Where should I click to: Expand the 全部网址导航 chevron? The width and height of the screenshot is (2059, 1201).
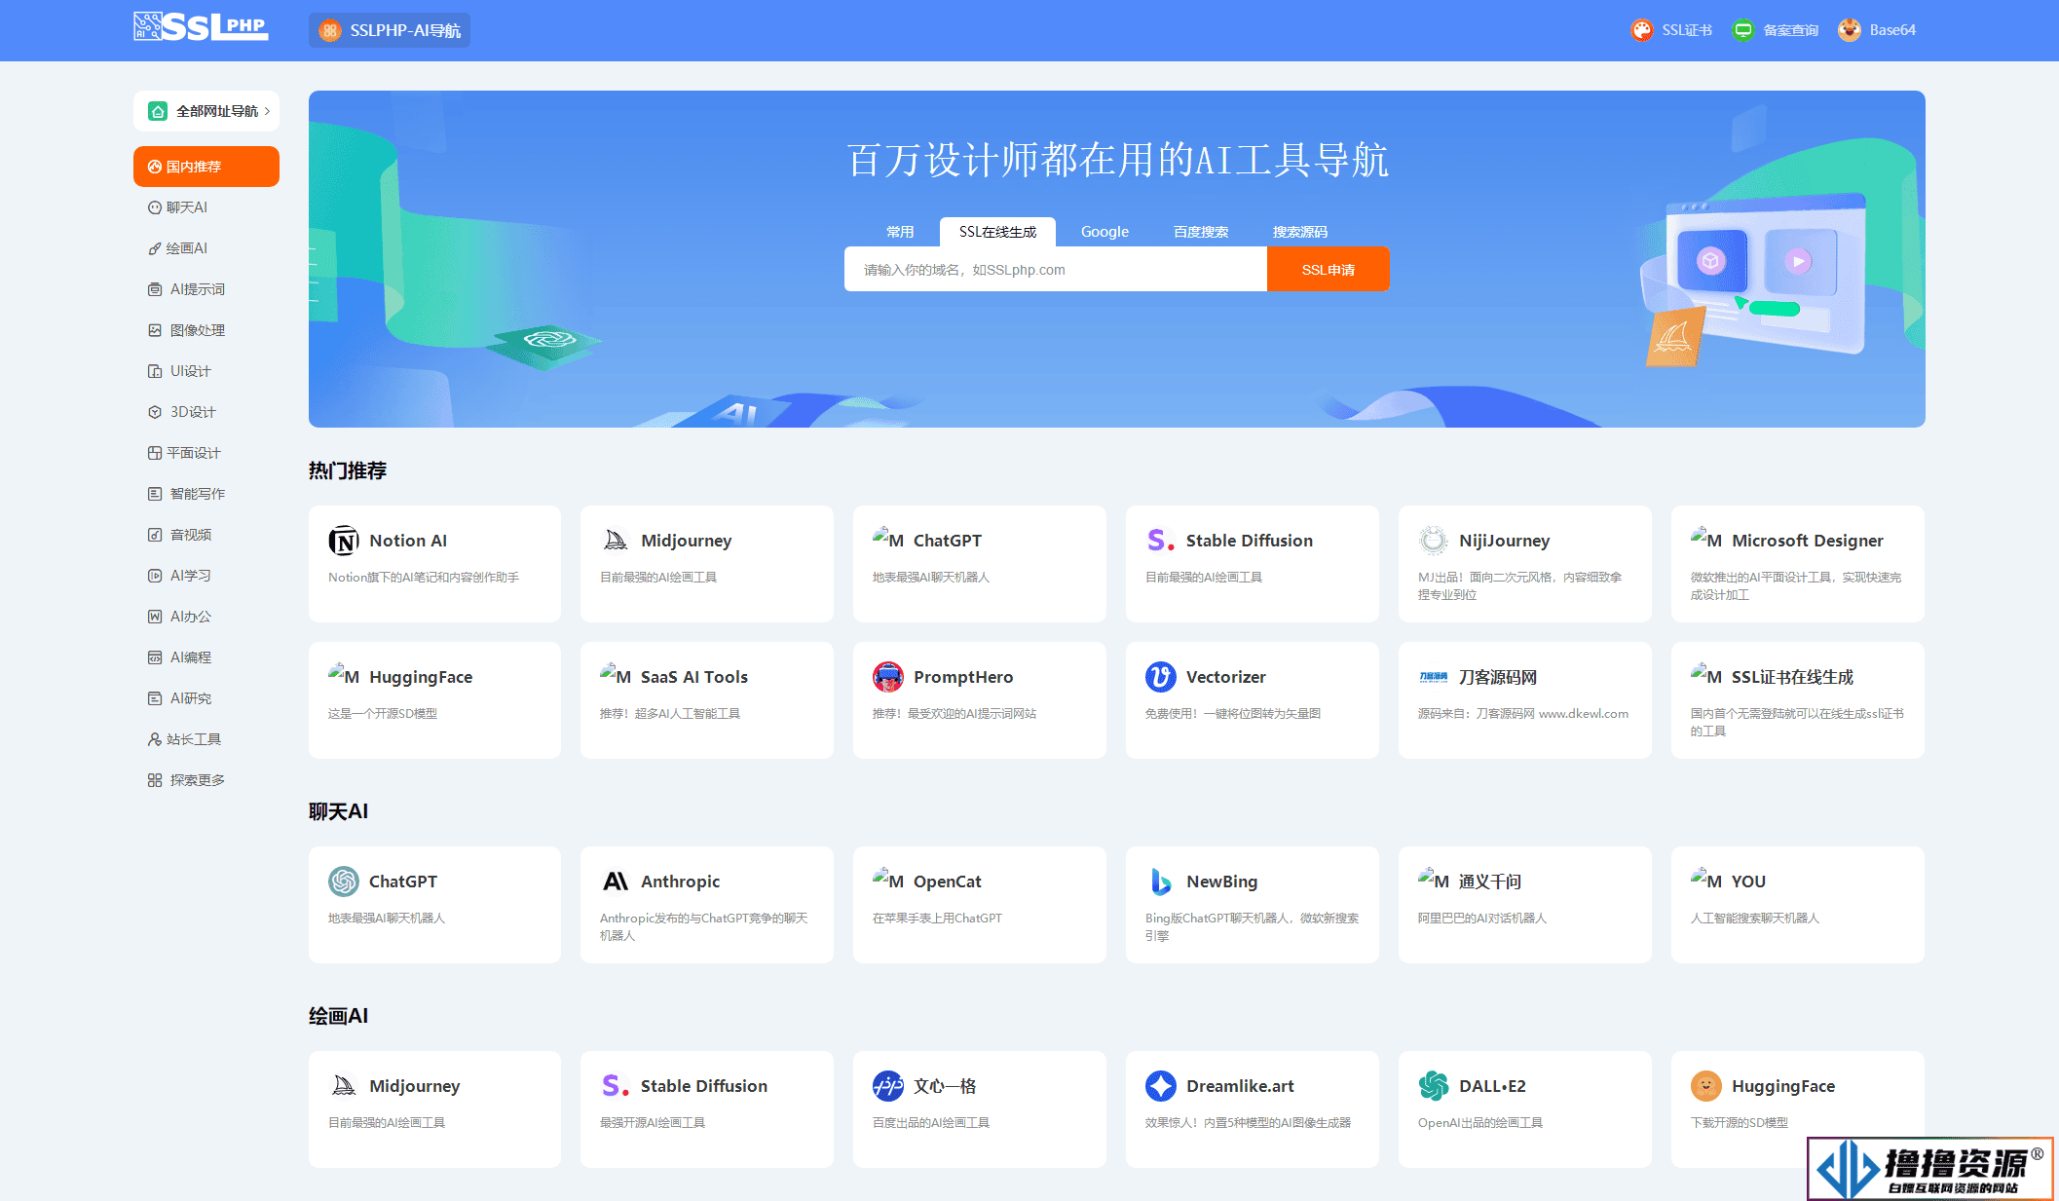tap(267, 111)
